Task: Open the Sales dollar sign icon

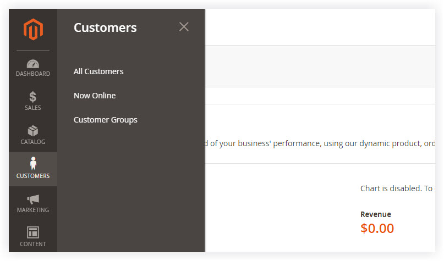Action: tap(33, 97)
